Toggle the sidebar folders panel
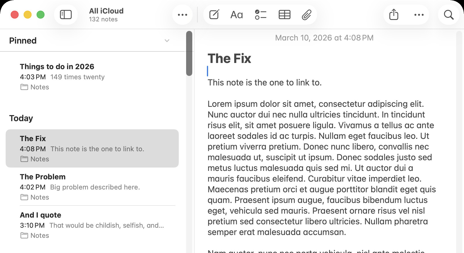The image size is (464, 253). coord(66,15)
